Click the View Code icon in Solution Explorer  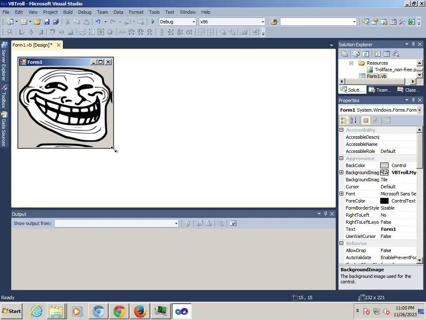click(x=378, y=54)
